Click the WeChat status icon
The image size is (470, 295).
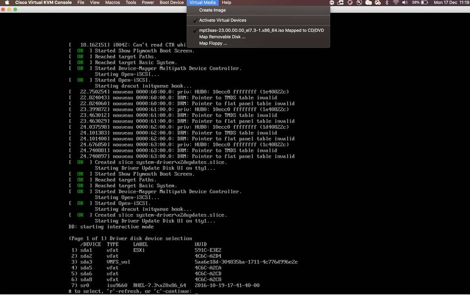click(378, 2)
